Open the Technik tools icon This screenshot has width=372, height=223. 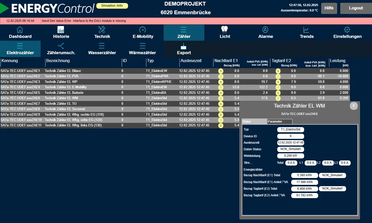pyautogui.click(x=102, y=29)
